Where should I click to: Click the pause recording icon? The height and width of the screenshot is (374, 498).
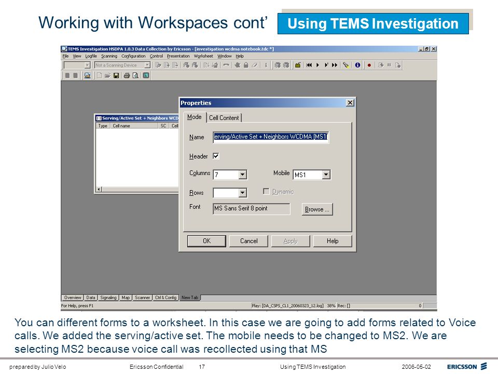389,65
